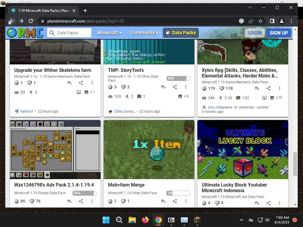The width and height of the screenshot is (303, 227).
Task: Open the comments icon on Xylo's Rpg
Action: click(238, 98)
